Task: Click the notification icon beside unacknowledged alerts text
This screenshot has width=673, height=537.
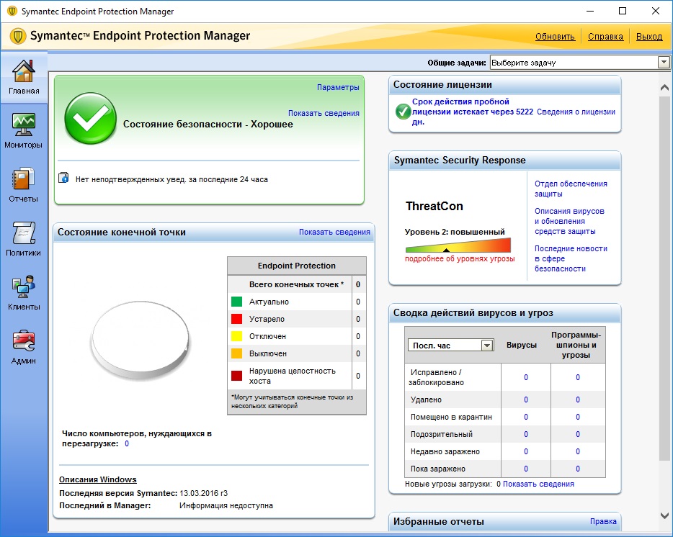Action: point(63,179)
